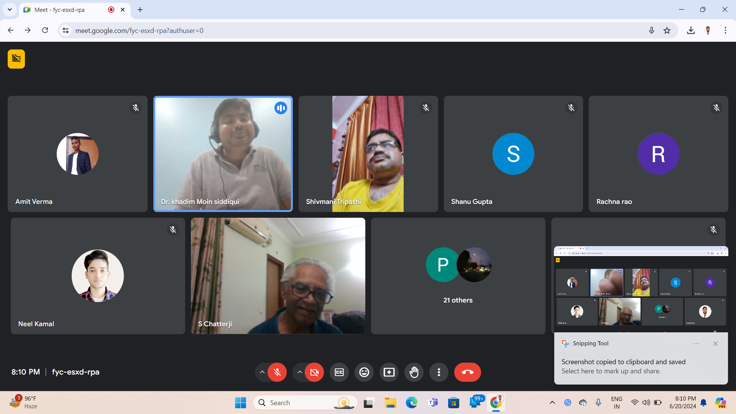Turn on camera with red video button

tap(314, 372)
